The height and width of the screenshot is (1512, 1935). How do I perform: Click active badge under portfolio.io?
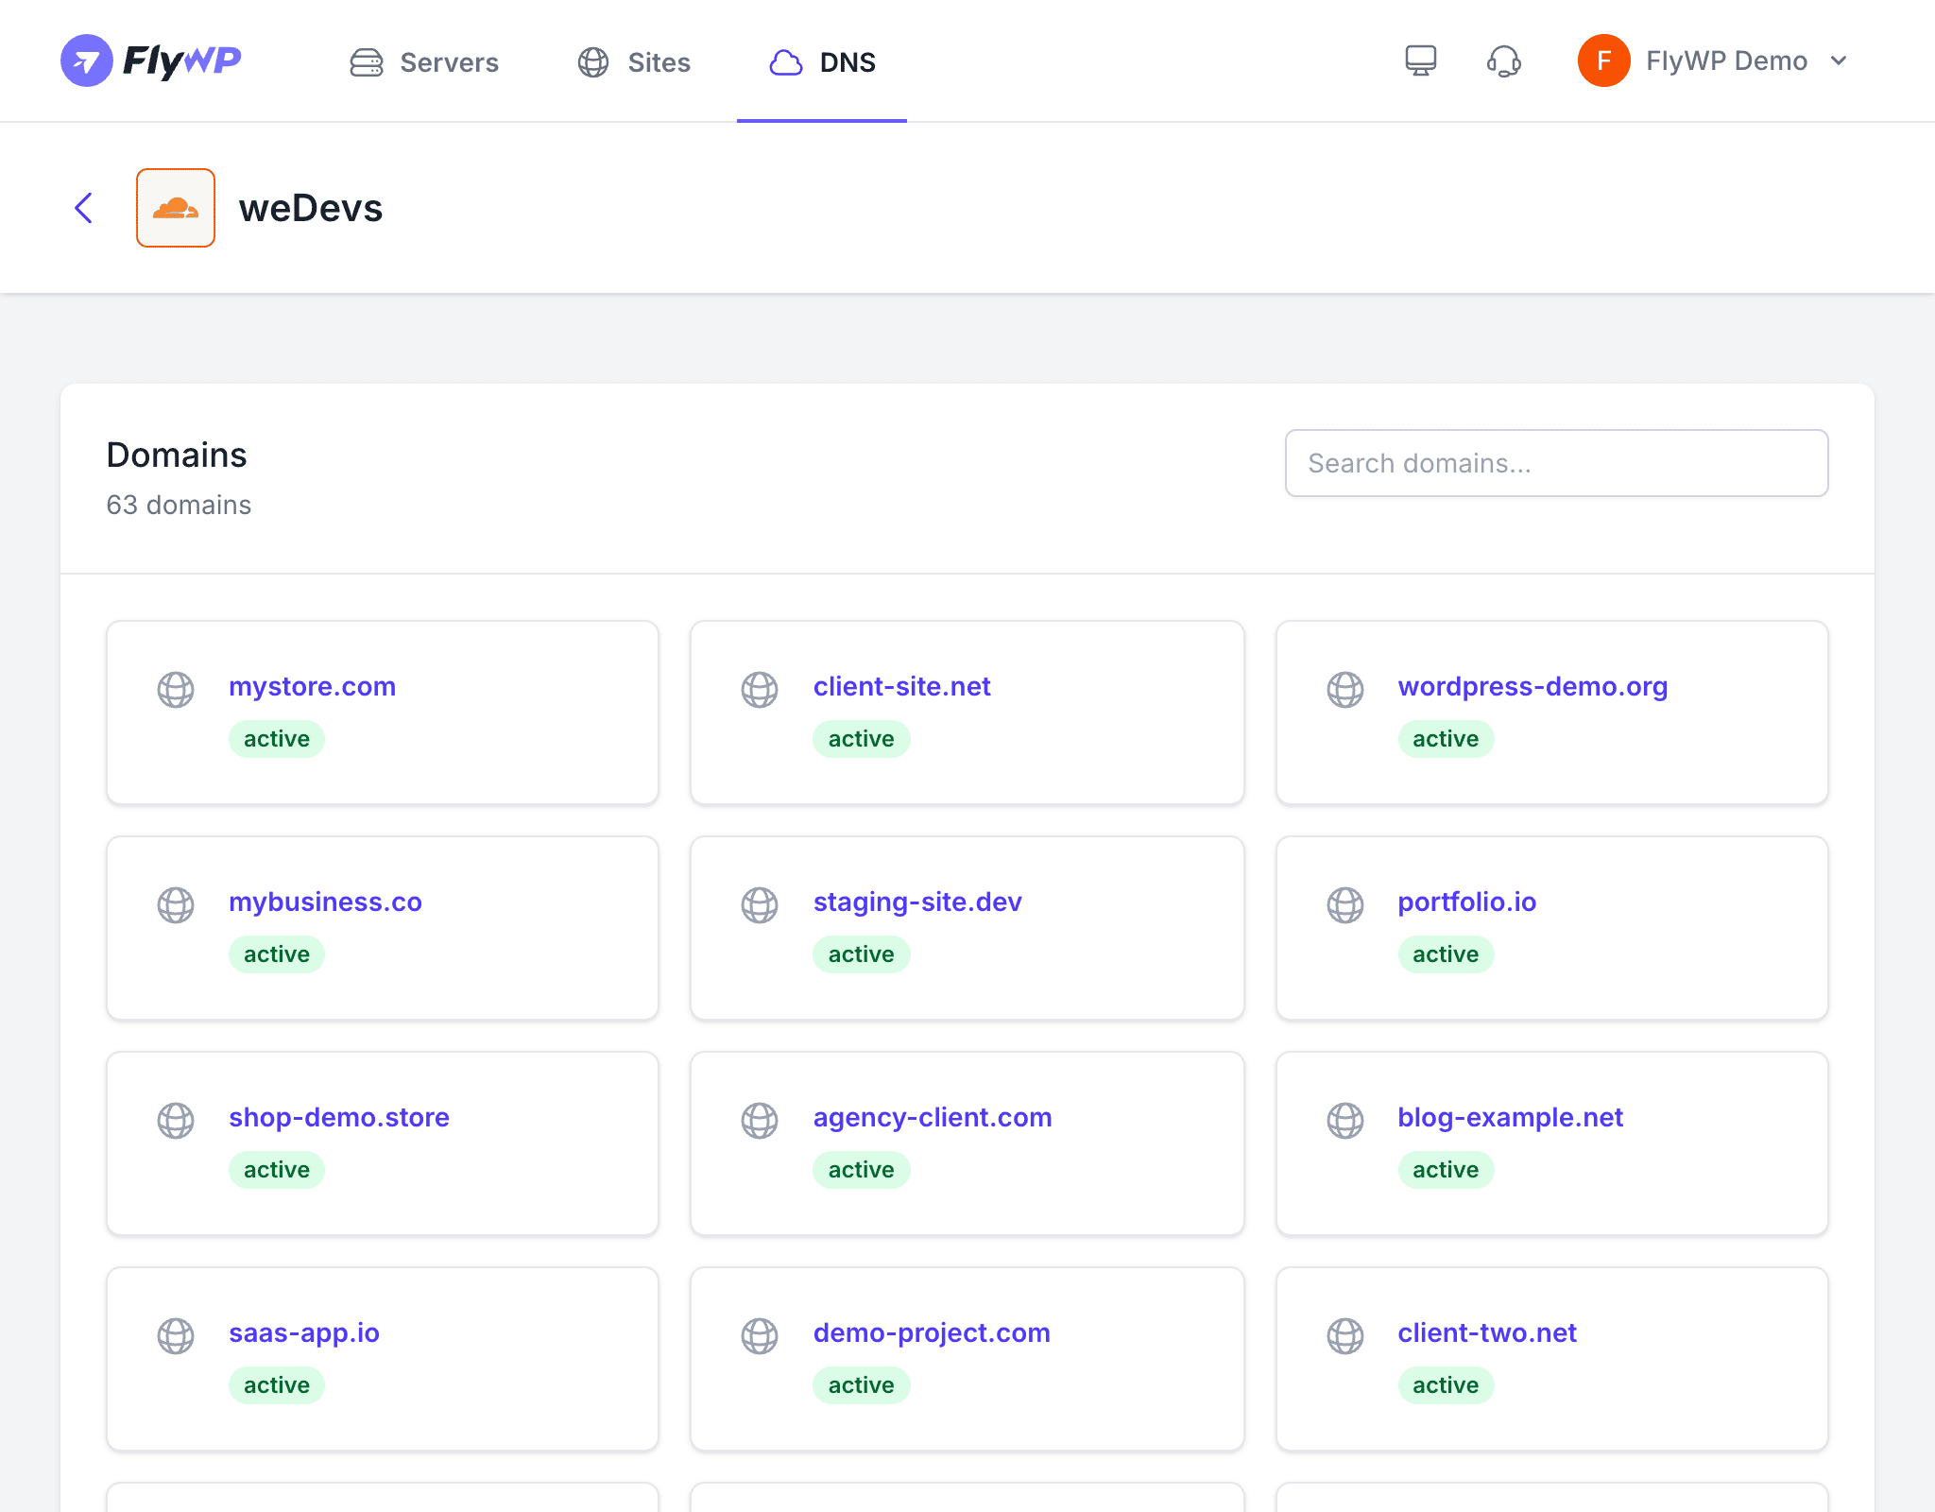(1446, 954)
